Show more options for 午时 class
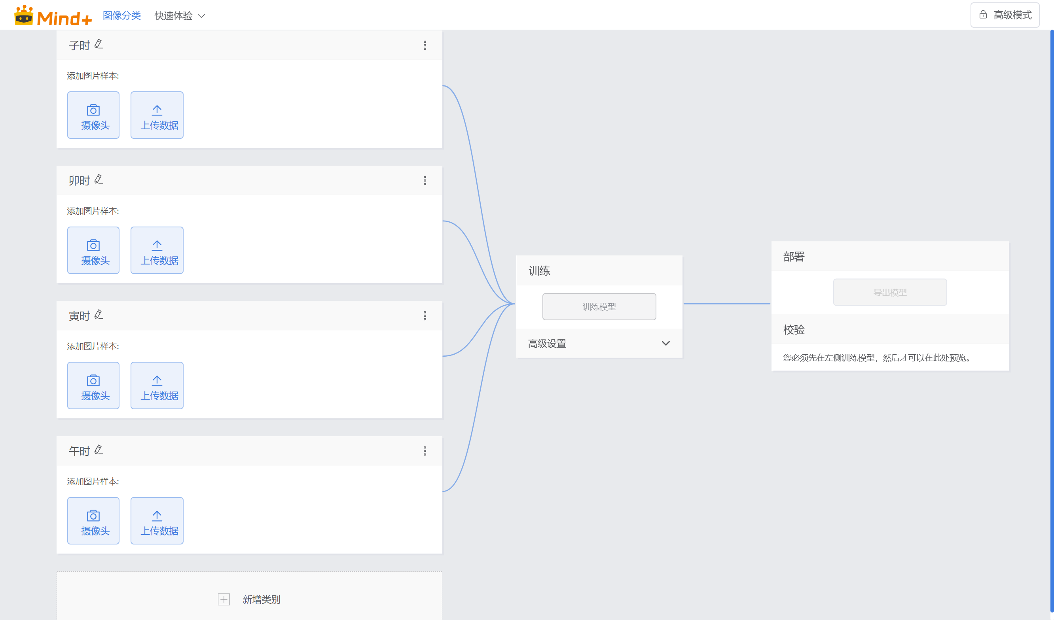This screenshot has width=1054, height=620. point(425,451)
